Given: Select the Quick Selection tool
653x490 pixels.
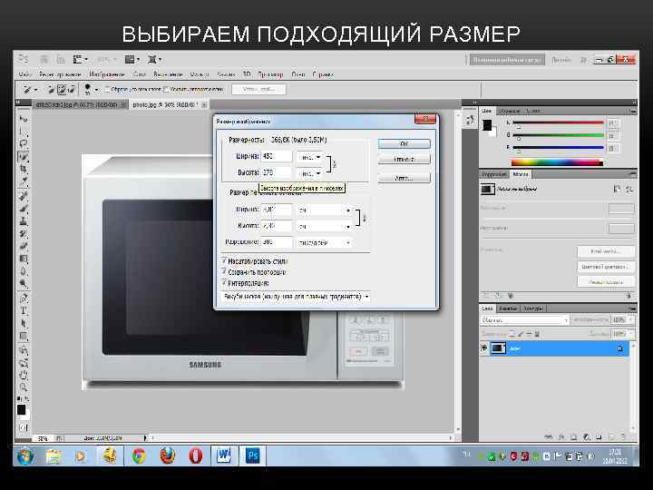Looking at the screenshot, I should click(x=24, y=157).
